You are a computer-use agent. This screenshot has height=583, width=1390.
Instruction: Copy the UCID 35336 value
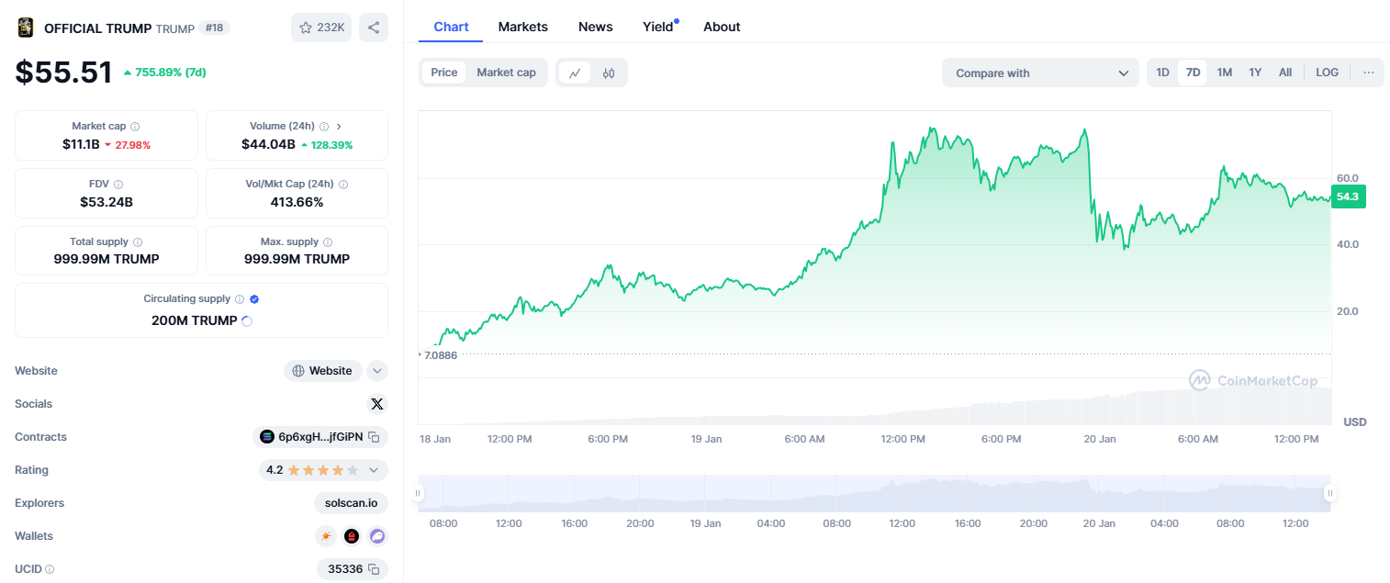coord(374,569)
